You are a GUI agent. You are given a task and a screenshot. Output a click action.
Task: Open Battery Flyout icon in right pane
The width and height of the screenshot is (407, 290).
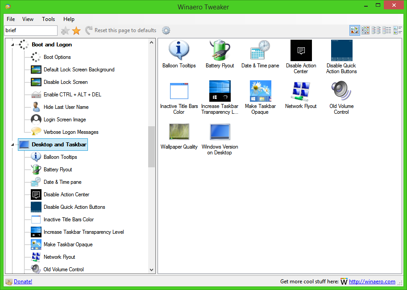(x=220, y=50)
